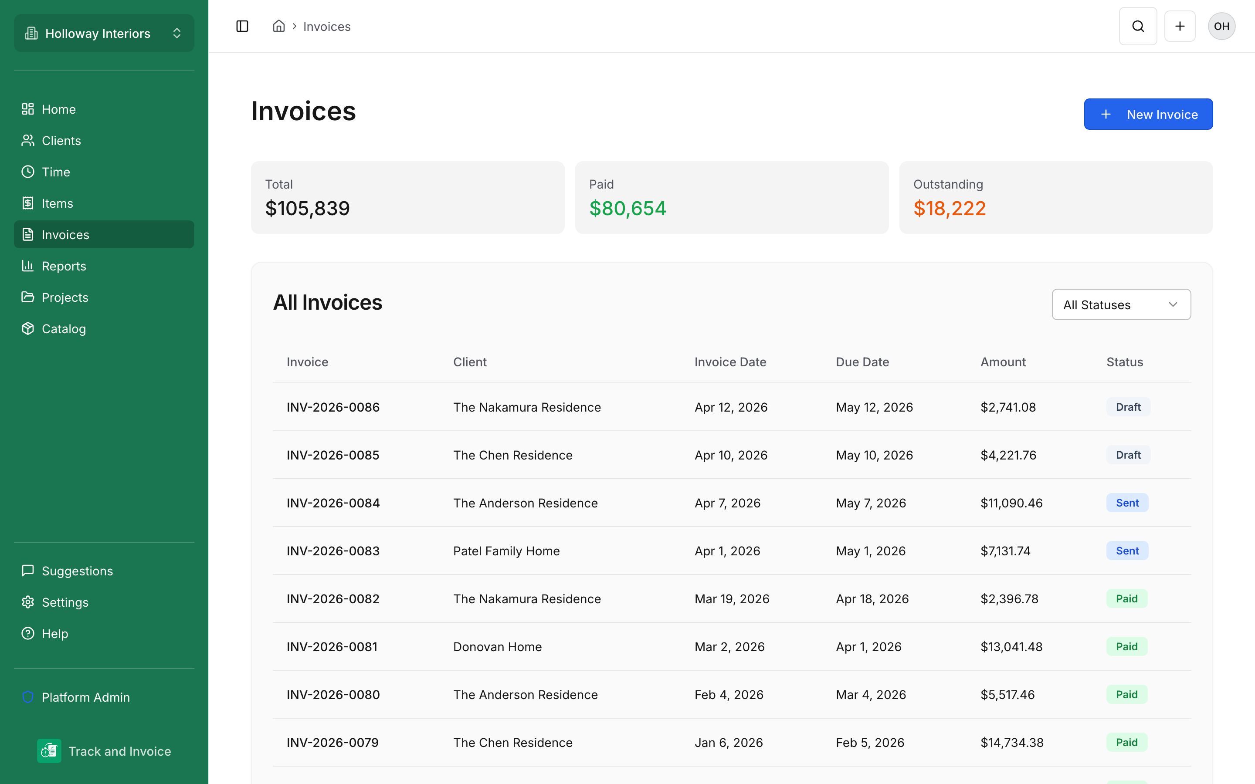Open the OH user avatar menu
Viewport: 1255px width, 784px height.
(x=1221, y=27)
